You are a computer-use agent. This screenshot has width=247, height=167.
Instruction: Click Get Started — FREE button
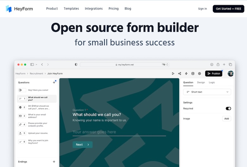[228, 9]
